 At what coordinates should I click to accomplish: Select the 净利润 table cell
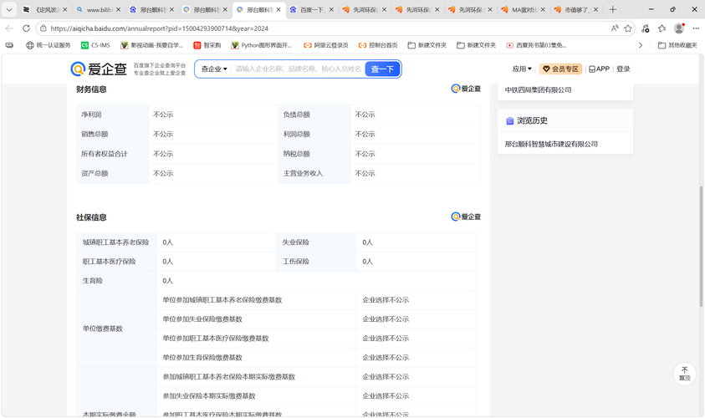coord(112,115)
